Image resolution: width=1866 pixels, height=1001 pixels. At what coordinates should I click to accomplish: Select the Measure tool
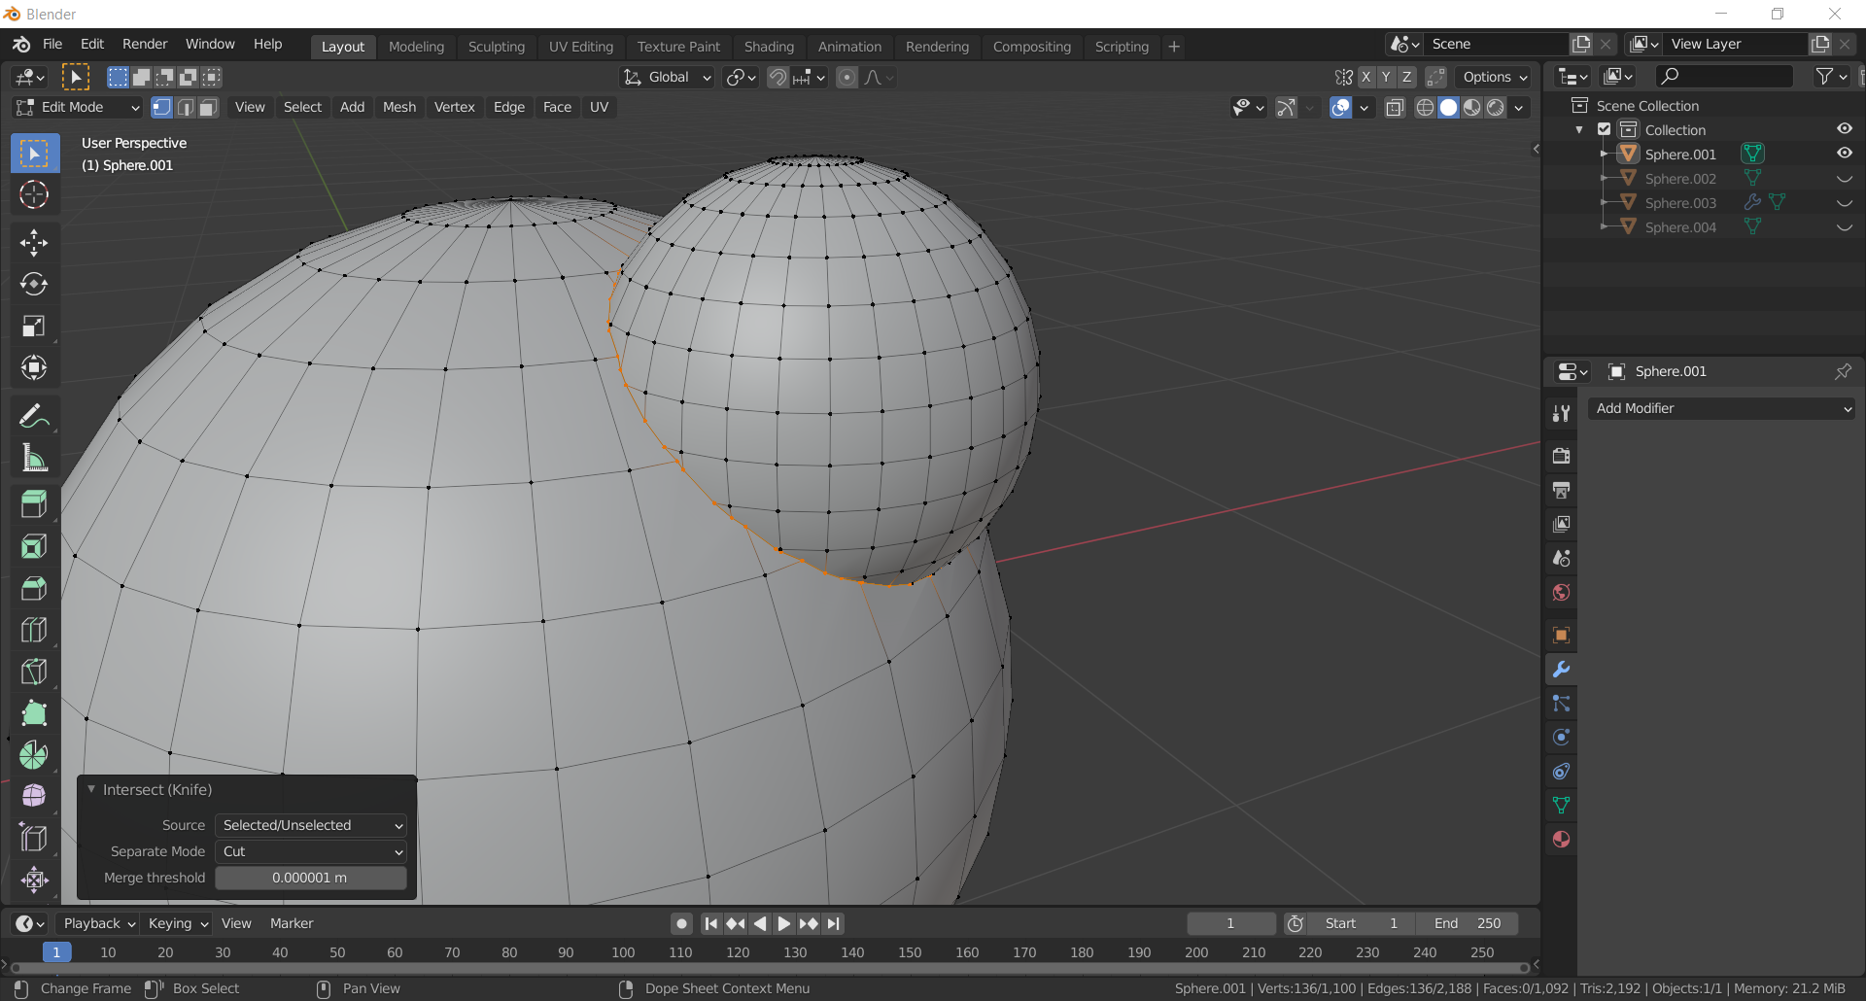click(x=34, y=458)
